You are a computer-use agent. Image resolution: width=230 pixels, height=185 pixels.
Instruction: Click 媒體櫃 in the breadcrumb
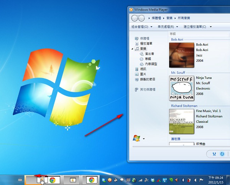(156, 18)
